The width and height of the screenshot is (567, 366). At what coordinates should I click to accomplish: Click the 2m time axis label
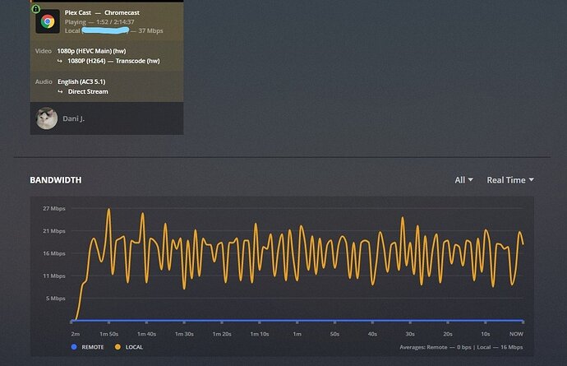(76, 334)
